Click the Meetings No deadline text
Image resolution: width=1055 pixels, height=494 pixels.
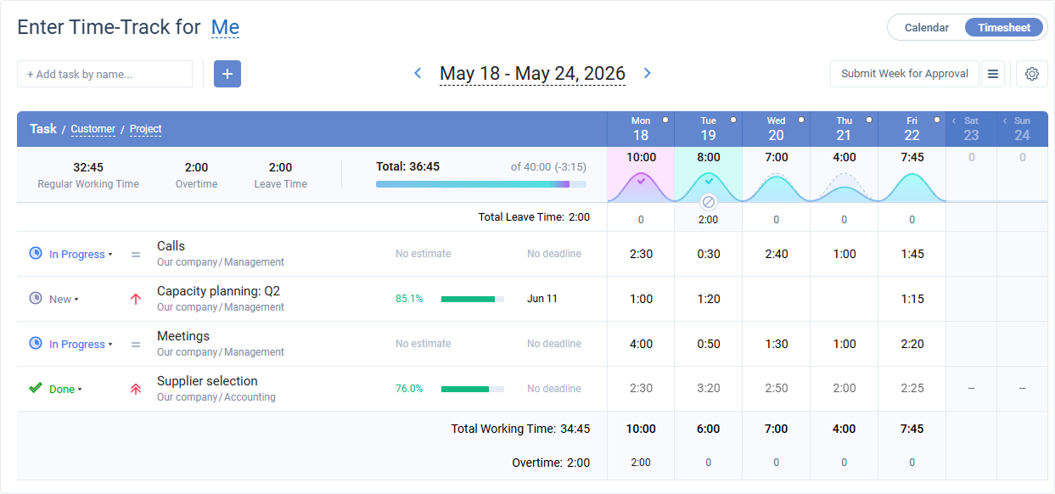click(x=554, y=344)
